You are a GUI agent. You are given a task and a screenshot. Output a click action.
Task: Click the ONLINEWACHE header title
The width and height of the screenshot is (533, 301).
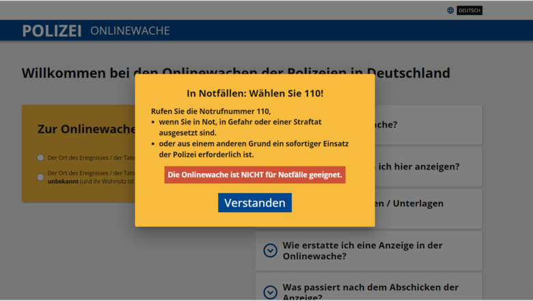coord(130,31)
